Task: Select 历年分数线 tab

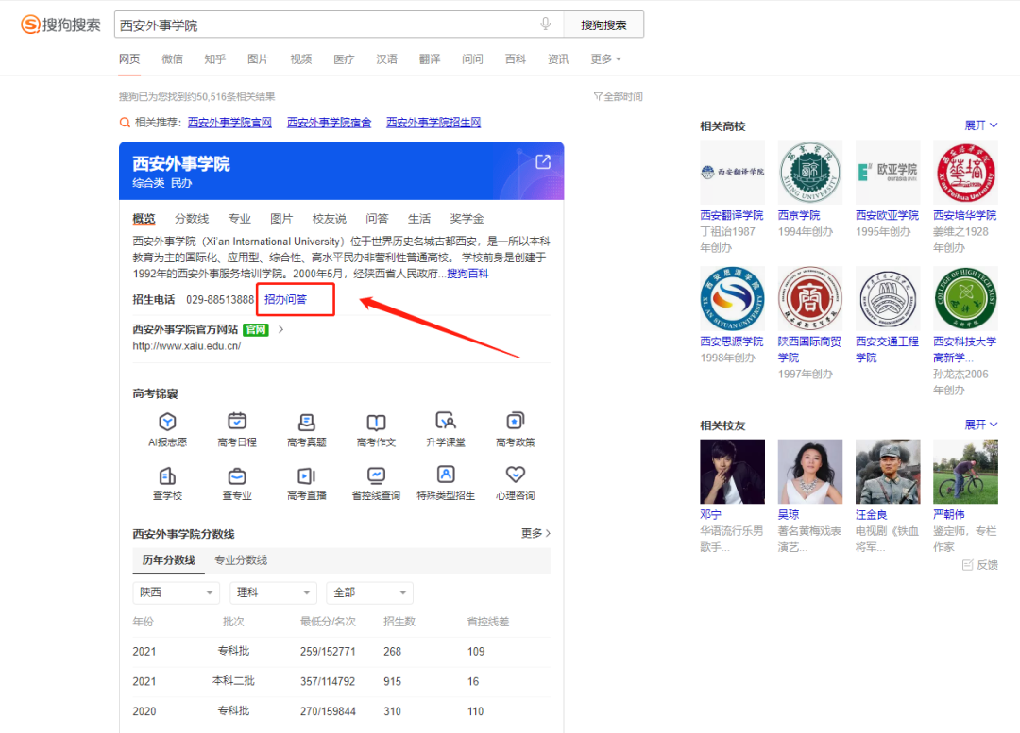Action: click(168, 560)
